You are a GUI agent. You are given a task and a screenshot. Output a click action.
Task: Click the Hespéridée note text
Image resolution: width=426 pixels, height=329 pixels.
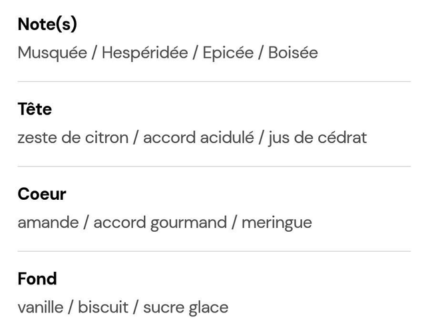pos(144,53)
